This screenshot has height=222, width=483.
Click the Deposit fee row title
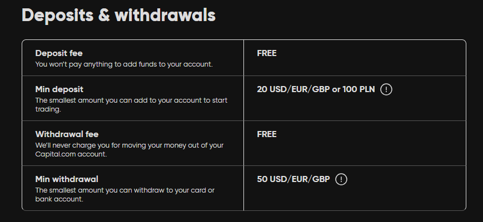click(x=59, y=53)
